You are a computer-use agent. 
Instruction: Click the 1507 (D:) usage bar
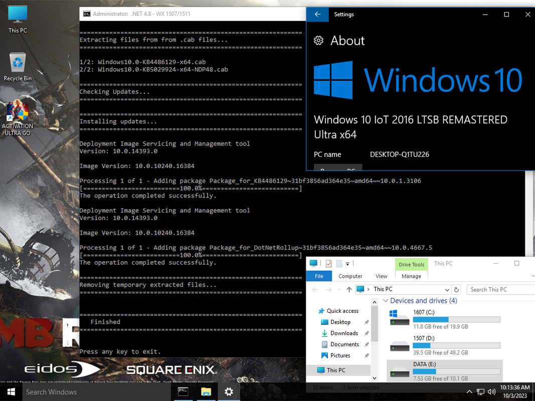point(456,346)
